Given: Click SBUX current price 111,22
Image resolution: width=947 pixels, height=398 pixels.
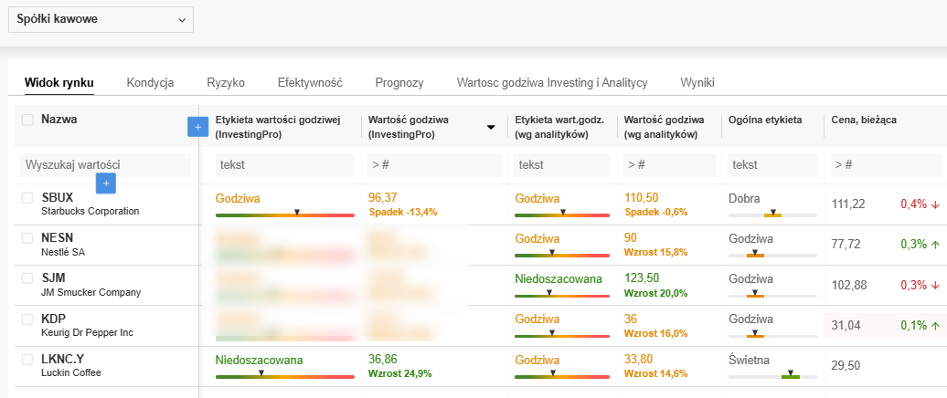Looking at the screenshot, I should 848,204.
